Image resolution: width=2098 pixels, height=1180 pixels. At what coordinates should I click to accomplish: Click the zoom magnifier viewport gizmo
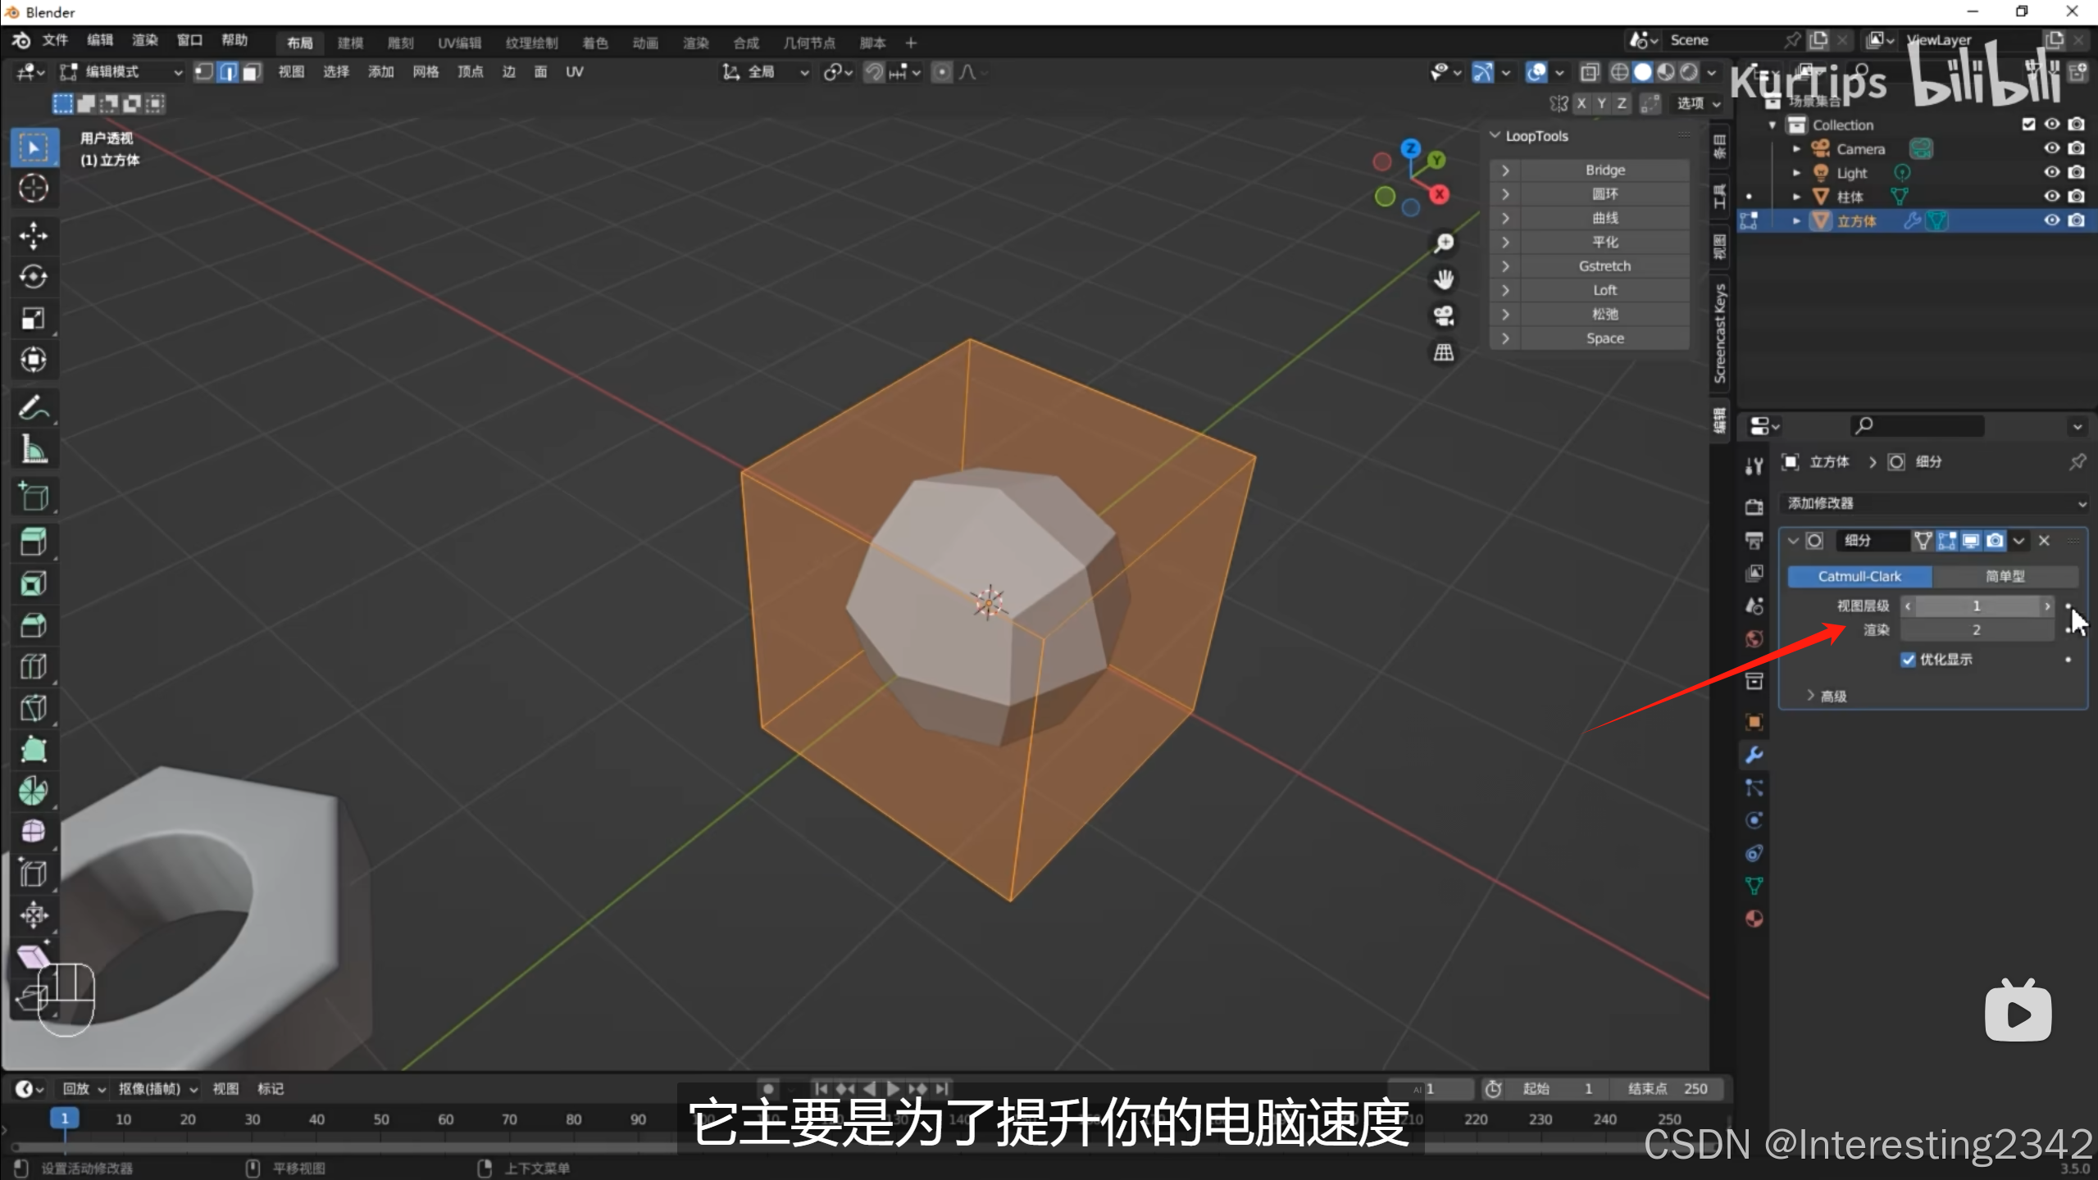pyautogui.click(x=1443, y=243)
